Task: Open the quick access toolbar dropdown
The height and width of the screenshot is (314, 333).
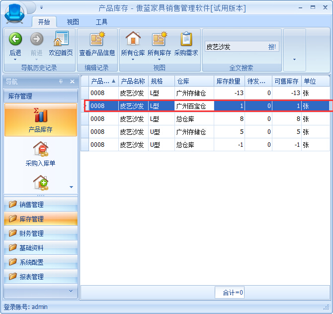Action: (x=42, y=7)
